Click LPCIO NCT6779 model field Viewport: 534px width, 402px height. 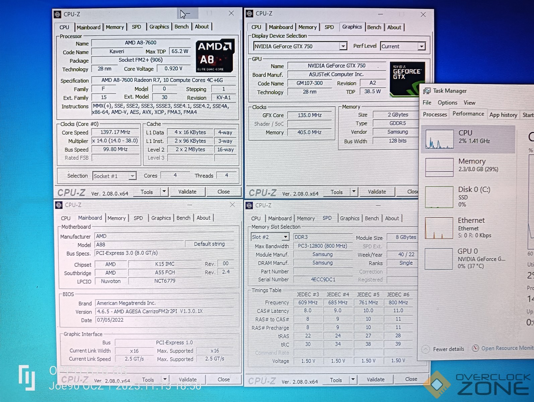click(x=165, y=281)
